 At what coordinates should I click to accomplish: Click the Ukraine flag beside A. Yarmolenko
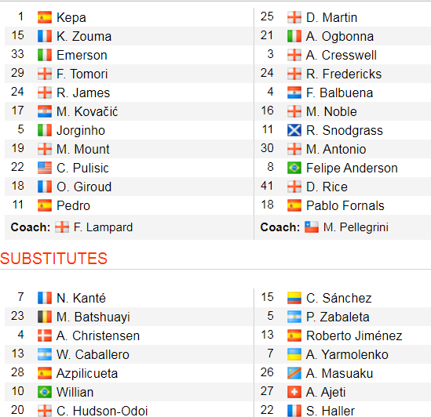pos(294,354)
